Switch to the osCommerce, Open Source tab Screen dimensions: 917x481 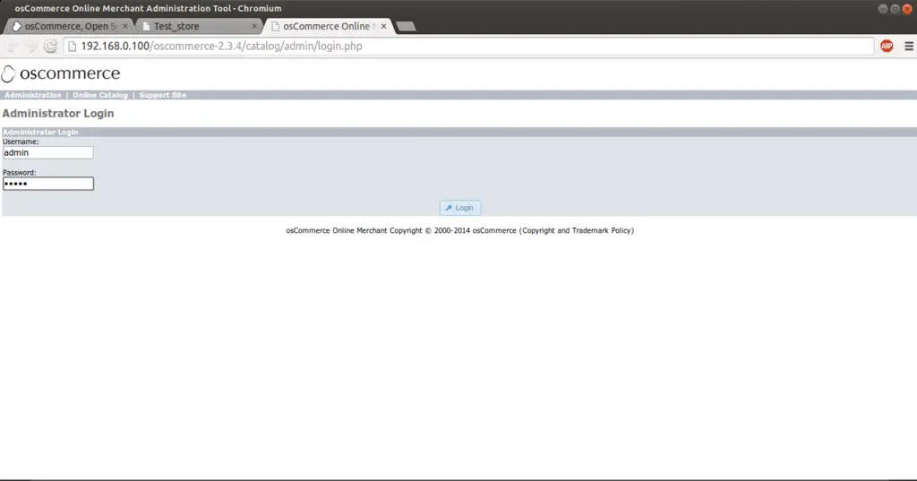point(70,26)
